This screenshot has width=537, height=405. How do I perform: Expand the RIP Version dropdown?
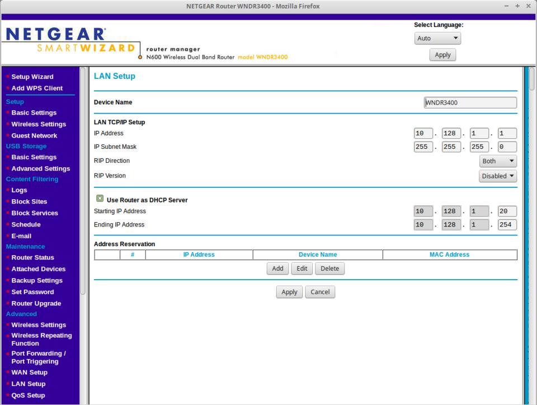(498, 176)
